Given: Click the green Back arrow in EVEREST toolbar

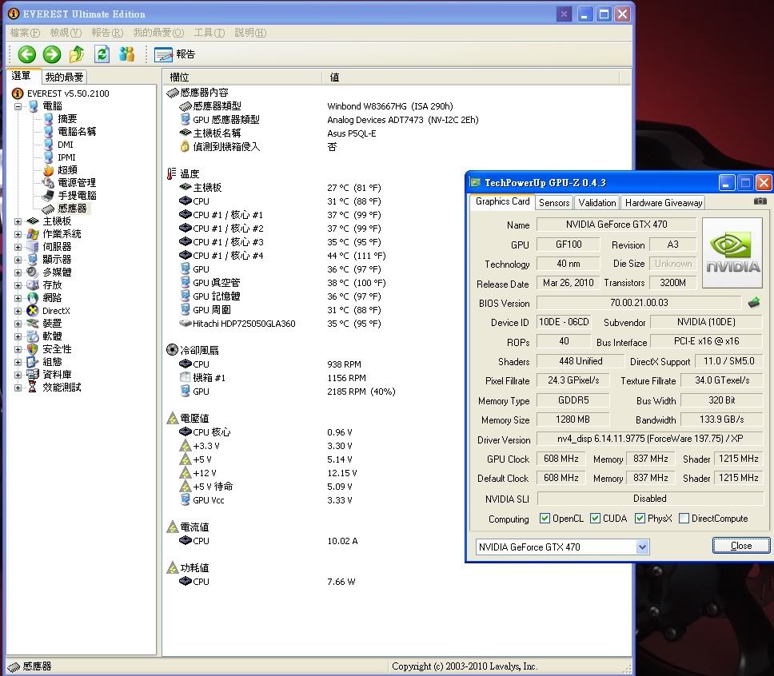Looking at the screenshot, I should pyautogui.click(x=27, y=54).
